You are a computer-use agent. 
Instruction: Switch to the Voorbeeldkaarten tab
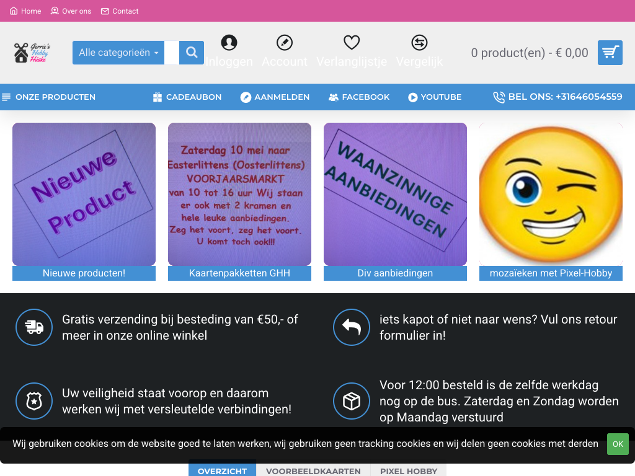point(313,471)
